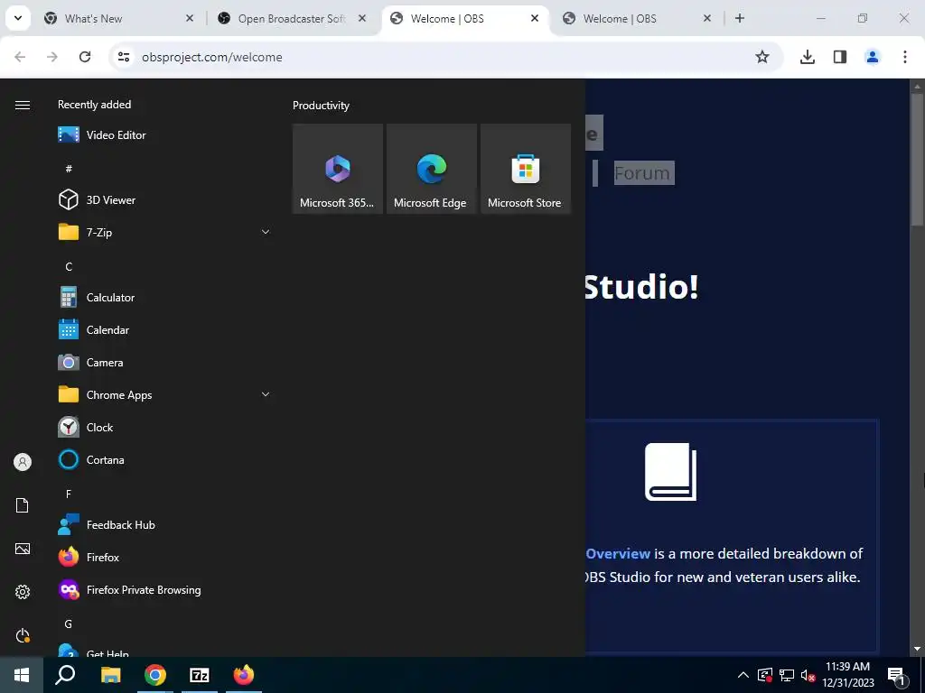Jump to letter C section header
925x693 pixels.
coord(69,267)
